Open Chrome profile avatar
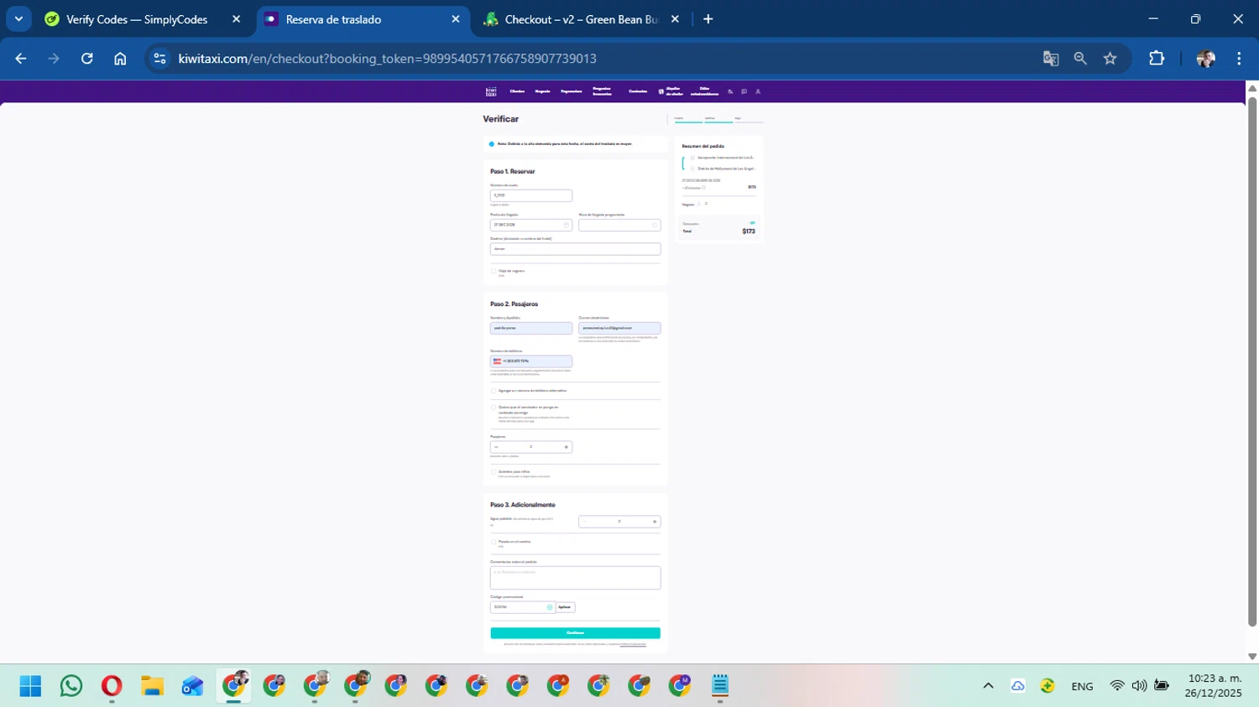The image size is (1259, 707). pyautogui.click(x=1206, y=59)
